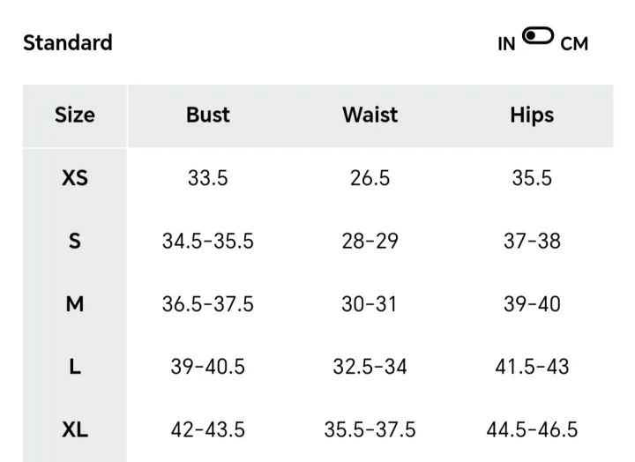
Task: Click the Waist column header
Action: (x=370, y=115)
